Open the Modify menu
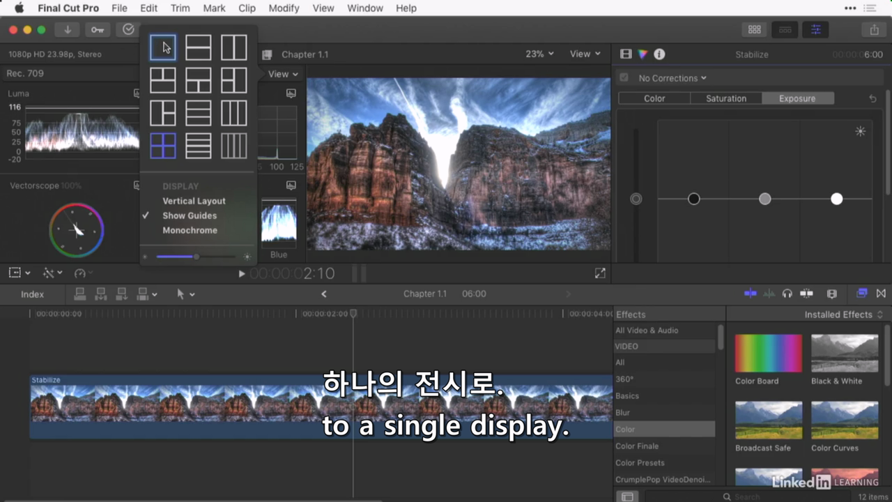The image size is (892, 502). pyautogui.click(x=284, y=8)
